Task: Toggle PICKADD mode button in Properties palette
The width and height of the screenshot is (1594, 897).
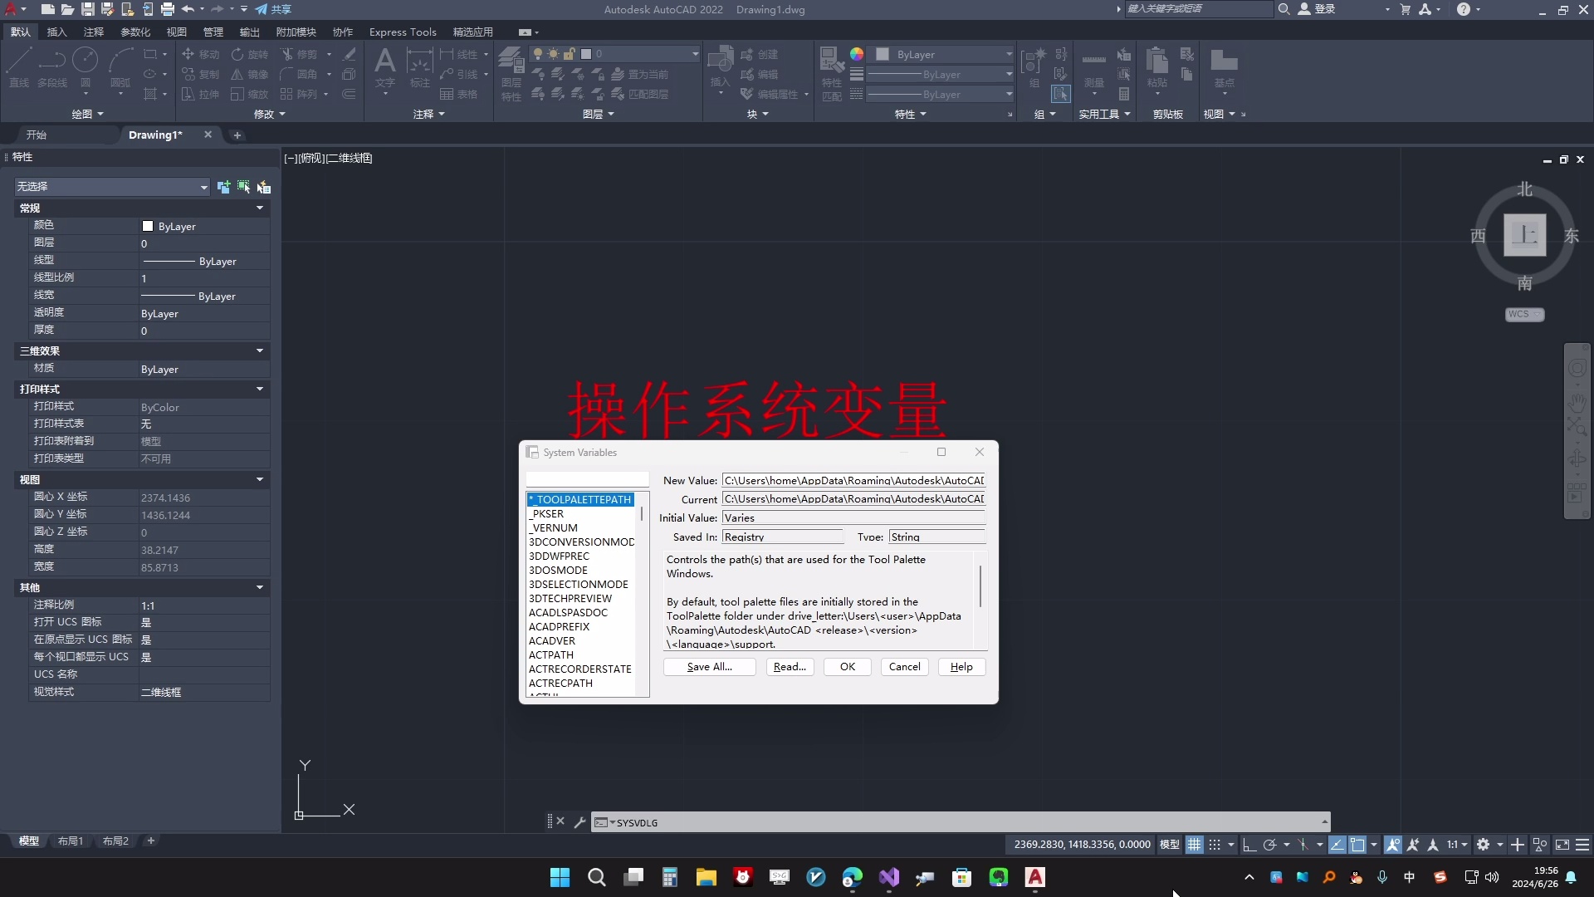Action: click(223, 187)
